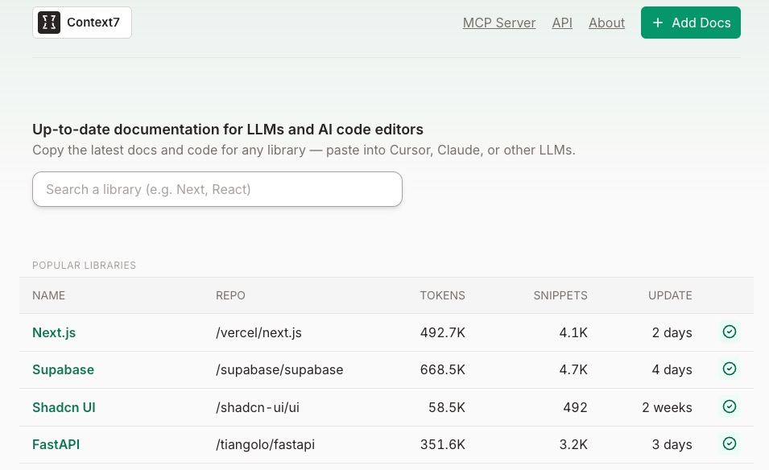This screenshot has width=769, height=470.
Task: Click the Add Docs button text
Action: 701,23
